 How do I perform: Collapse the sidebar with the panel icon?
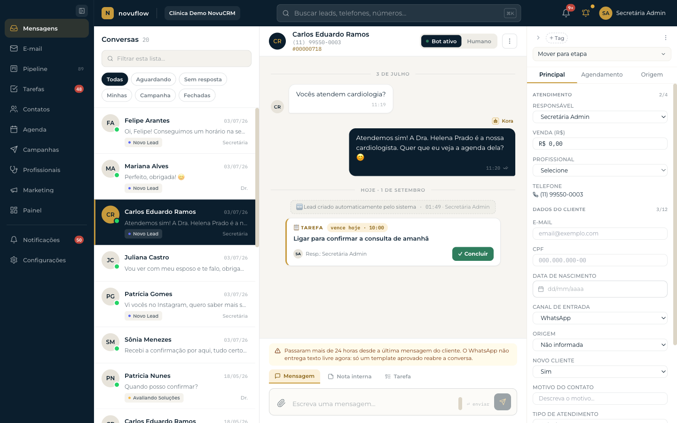click(x=82, y=11)
